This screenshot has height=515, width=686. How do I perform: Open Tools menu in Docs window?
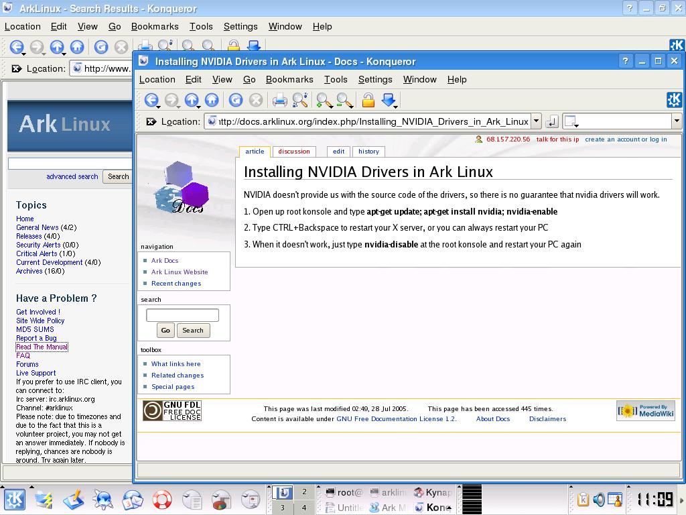point(336,80)
